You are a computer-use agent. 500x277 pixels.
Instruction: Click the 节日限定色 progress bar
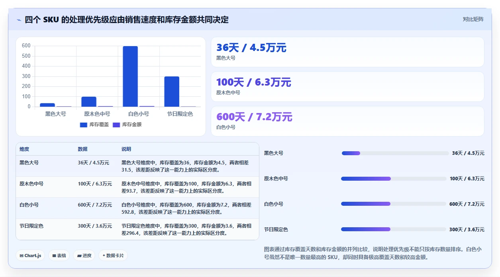click(x=394, y=229)
